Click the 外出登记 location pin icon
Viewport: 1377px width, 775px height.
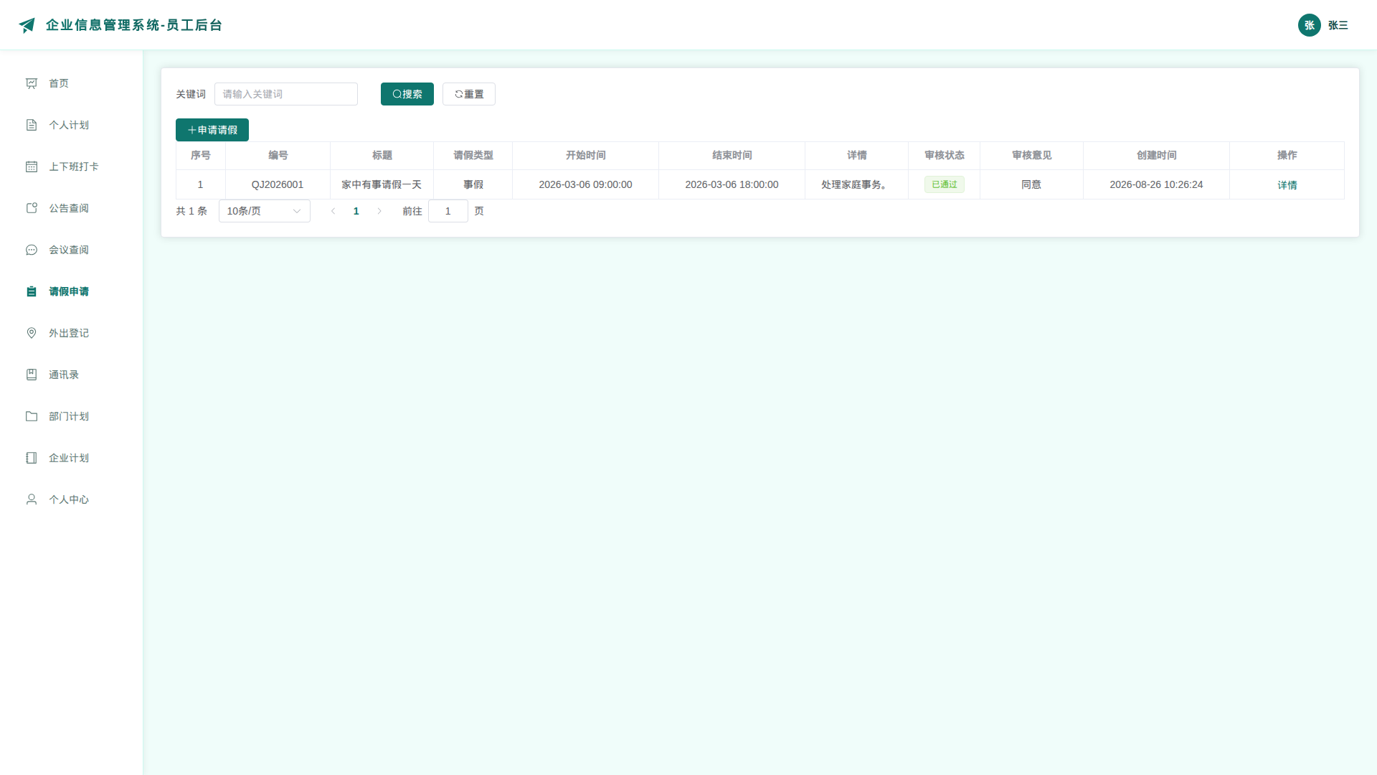coord(32,333)
